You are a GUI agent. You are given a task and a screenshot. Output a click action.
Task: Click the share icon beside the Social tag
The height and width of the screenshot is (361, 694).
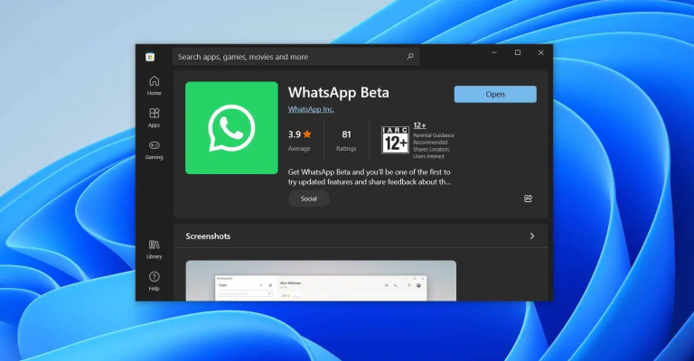click(528, 199)
